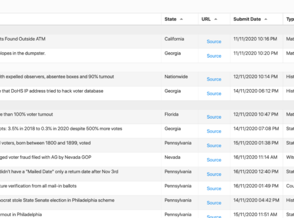Select the "in the dumpster." title cell
Image resolution: width=294 pixels, height=218 pixels.
(22, 53)
